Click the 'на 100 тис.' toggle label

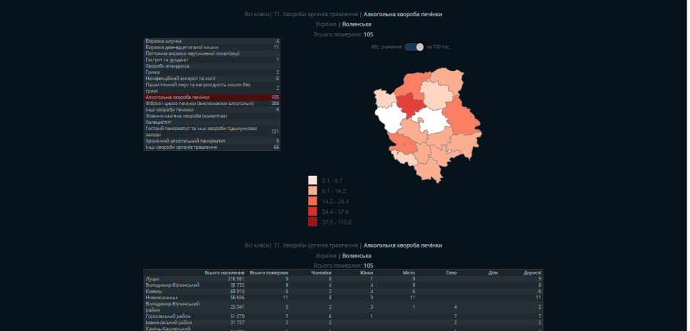click(439, 47)
